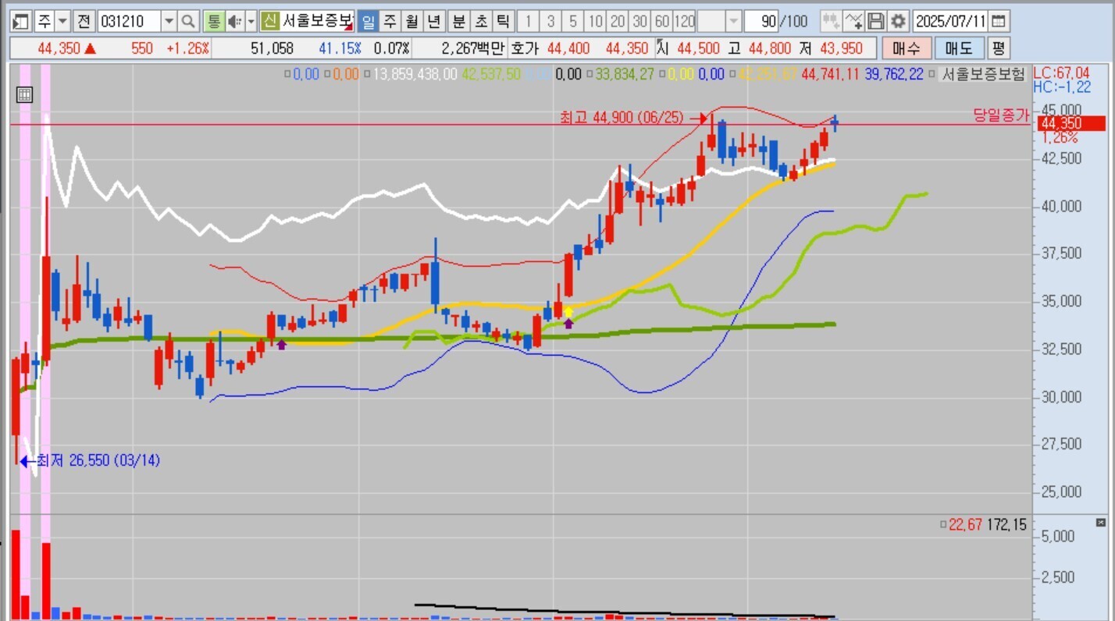Click the 매수 buy button
Screen dimensions: 1115x621
click(907, 48)
